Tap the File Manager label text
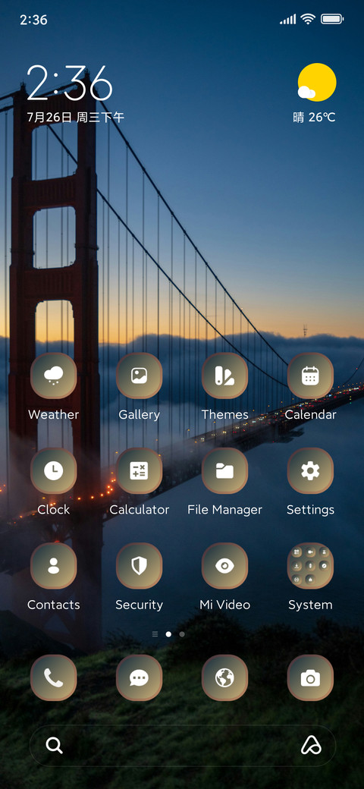Image resolution: width=364 pixels, height=789 pixels. 224,510
